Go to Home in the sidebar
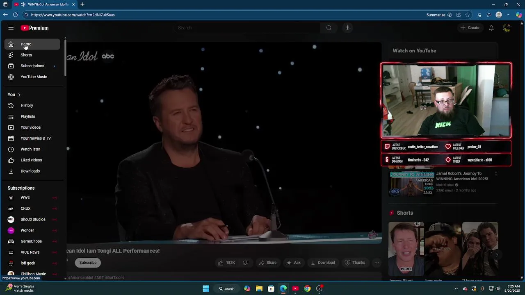 32,44
